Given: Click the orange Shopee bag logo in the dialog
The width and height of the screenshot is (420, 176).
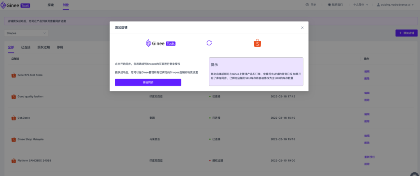Looking at the screenshot, I should [x=257, y=43].
